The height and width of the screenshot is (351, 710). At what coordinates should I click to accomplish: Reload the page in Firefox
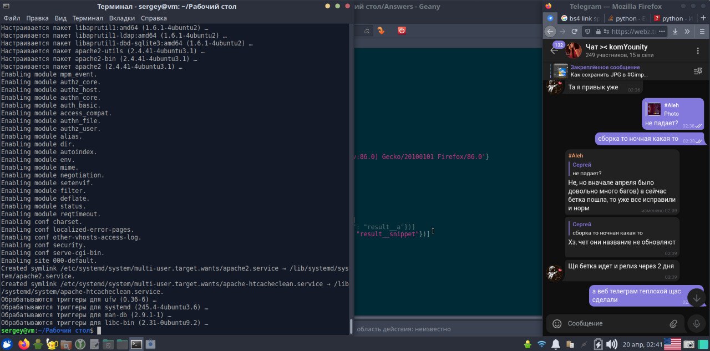pos(574,32)
